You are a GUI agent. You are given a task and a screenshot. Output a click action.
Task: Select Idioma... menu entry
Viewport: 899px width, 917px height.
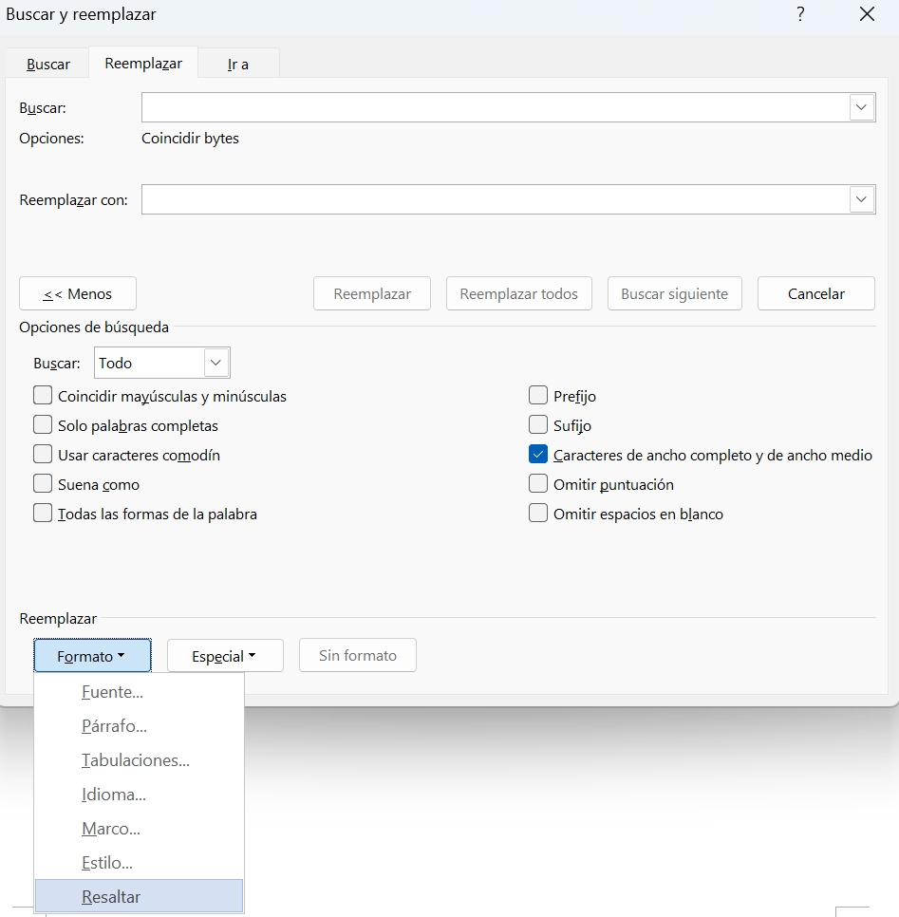point(140,795)
